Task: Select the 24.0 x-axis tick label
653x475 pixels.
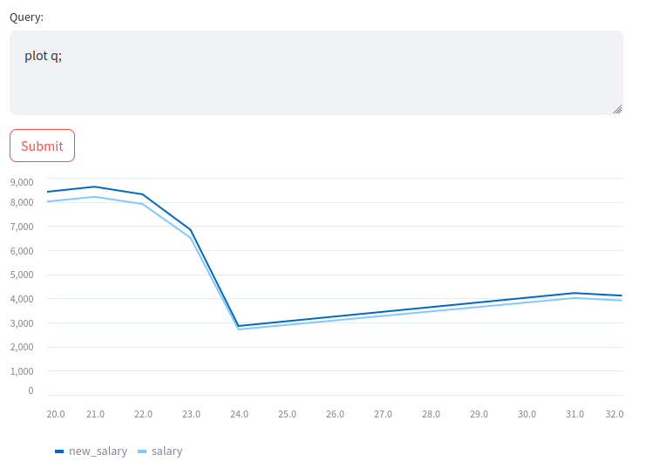Action: [239, 414]
